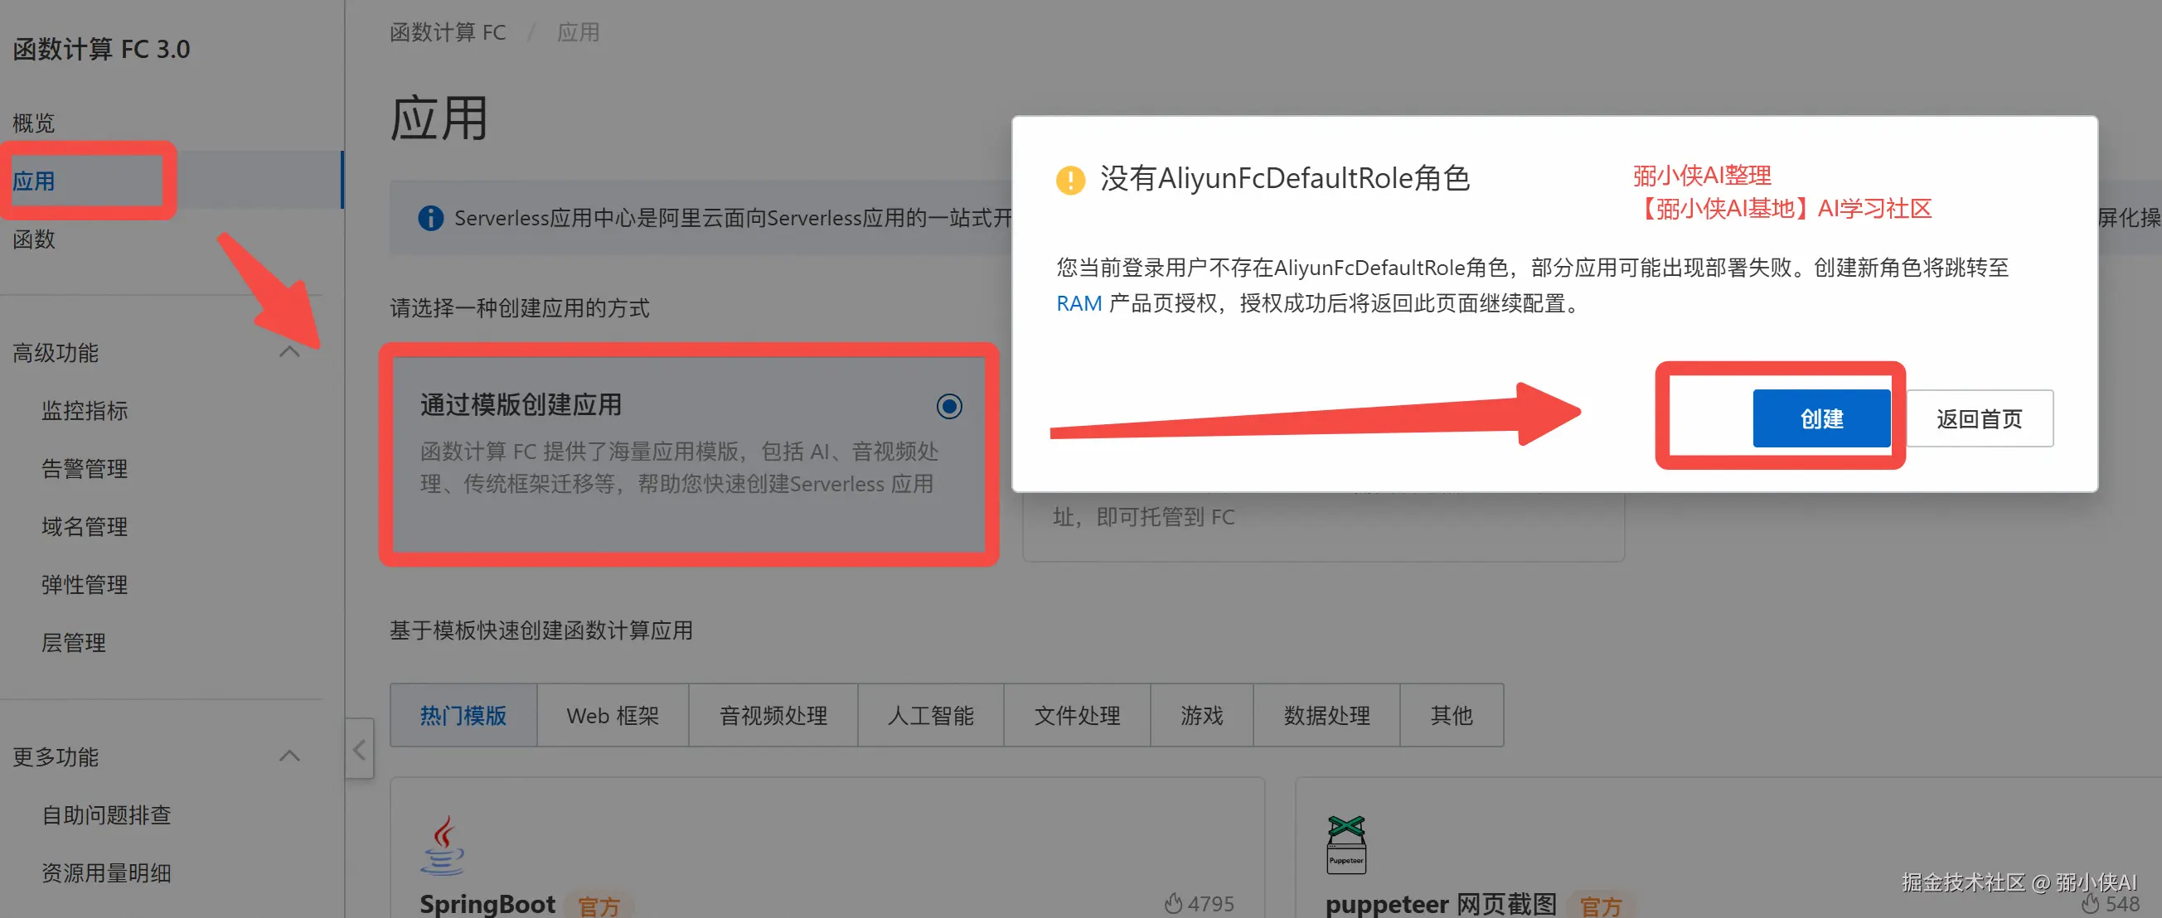Select the 音视频处理 tab
Screen dimensions: 2162x918
point(772,715)
